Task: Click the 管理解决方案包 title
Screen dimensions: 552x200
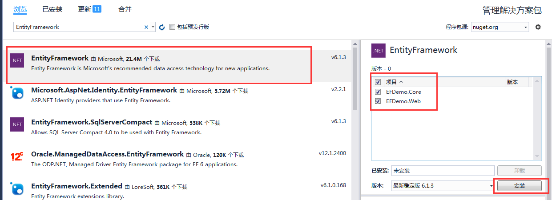Action: click(512, 10)
